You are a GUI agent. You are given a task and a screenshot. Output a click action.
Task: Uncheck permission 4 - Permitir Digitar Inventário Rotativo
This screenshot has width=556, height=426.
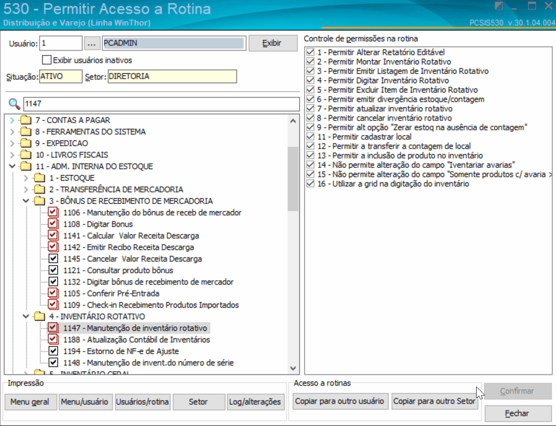coord(310,80)
